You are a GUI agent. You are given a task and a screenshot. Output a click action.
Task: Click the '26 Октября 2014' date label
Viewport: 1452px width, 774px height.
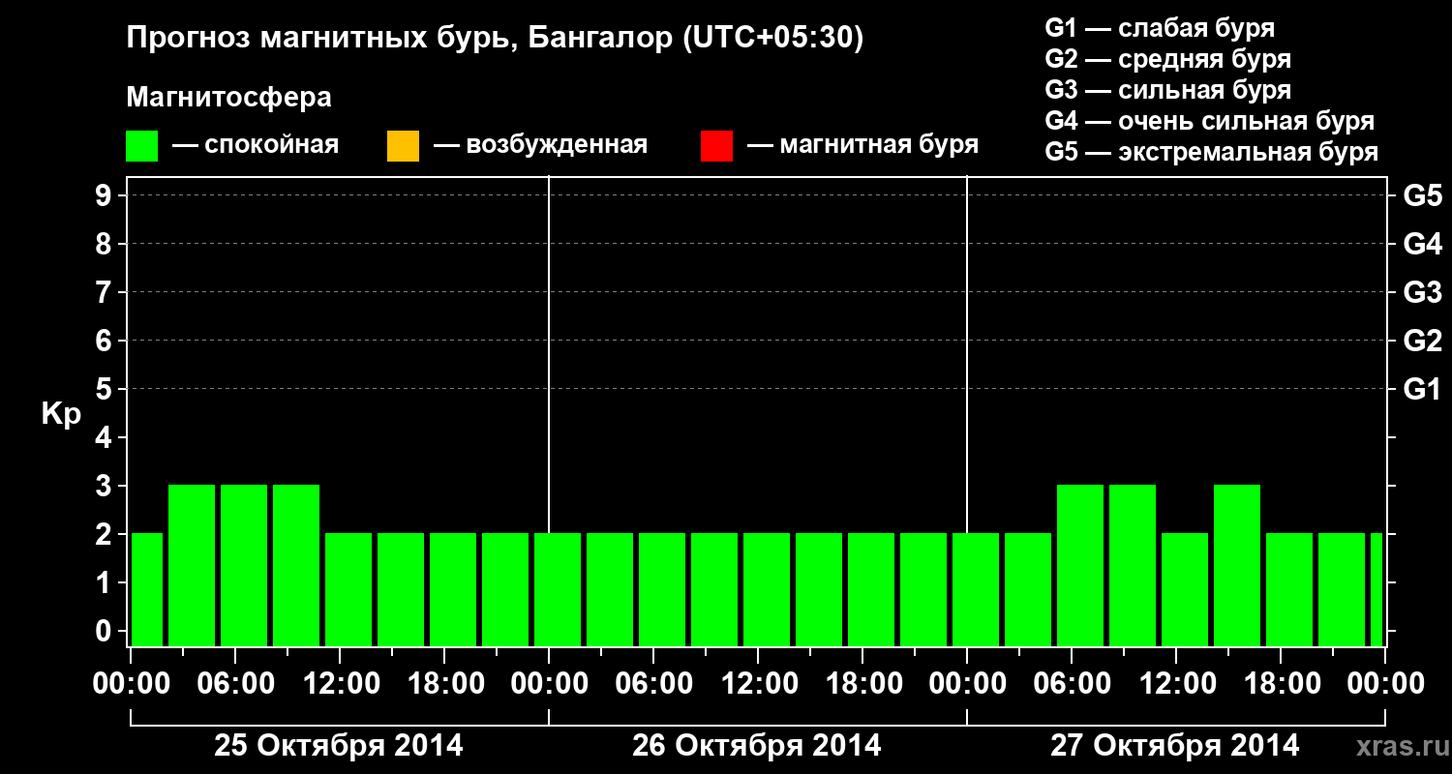(x=757, y=746)
